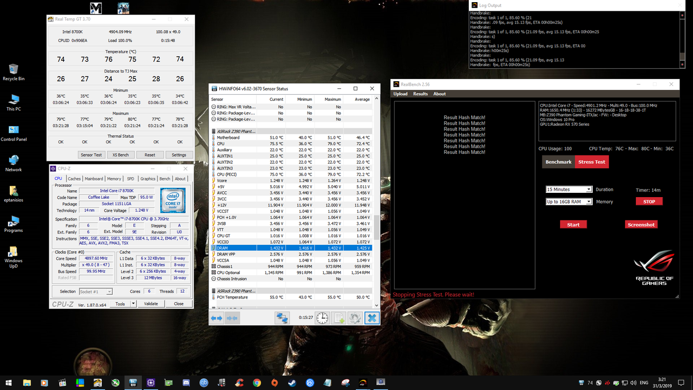
Task: Open File Explorer from the taskbar
Action: [x=27, y=382]
